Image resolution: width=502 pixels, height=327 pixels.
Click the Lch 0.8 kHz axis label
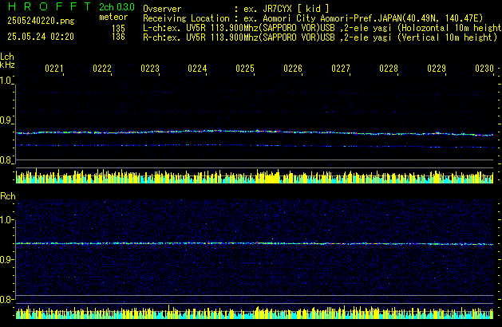(6, 160)
